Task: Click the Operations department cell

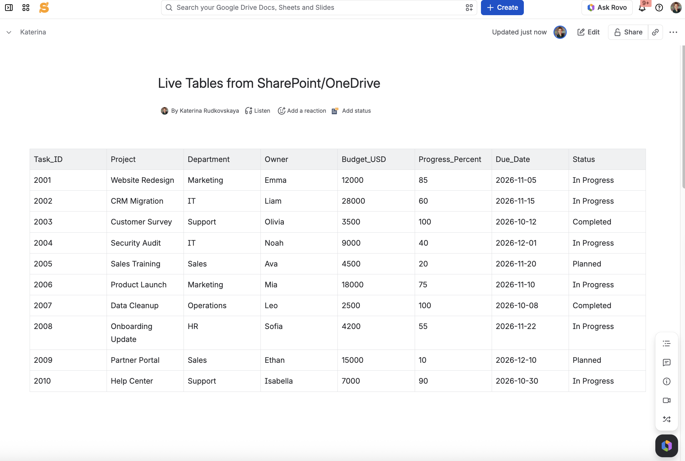Action: pos(222,306)
